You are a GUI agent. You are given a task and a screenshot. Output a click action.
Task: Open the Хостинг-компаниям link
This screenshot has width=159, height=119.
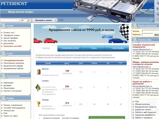click(12, 91)
